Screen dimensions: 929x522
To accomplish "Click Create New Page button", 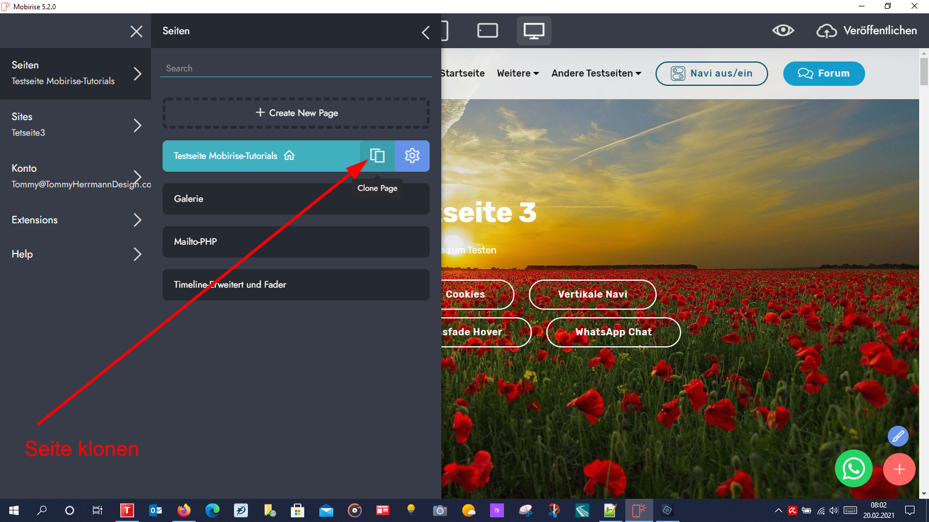I will tap(296, 113).
